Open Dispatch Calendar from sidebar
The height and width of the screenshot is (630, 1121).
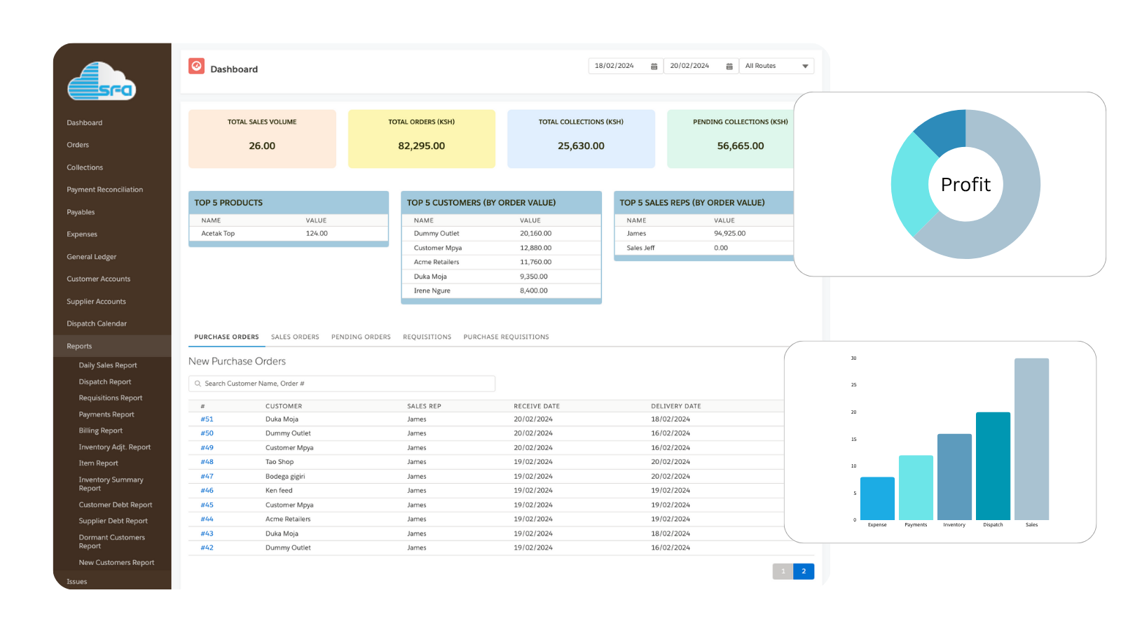(x=96, y=323)
